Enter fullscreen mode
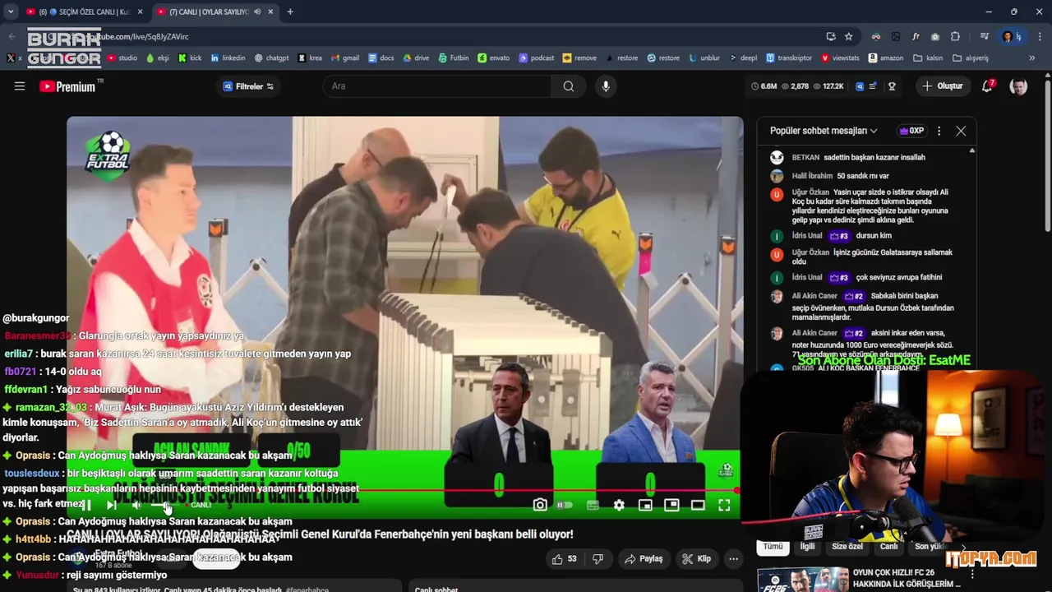 (724, 505)
